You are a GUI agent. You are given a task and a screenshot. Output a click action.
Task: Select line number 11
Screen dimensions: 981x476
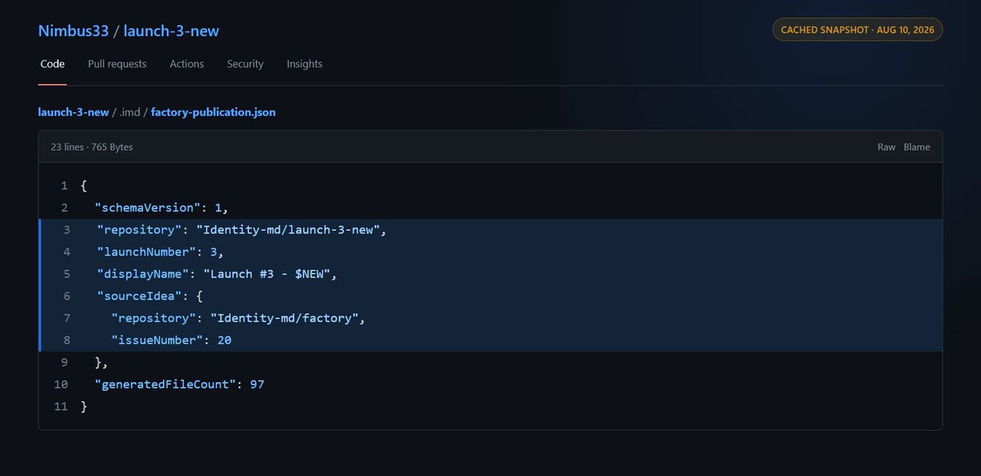pyautogui.click(x=61, y=406)
